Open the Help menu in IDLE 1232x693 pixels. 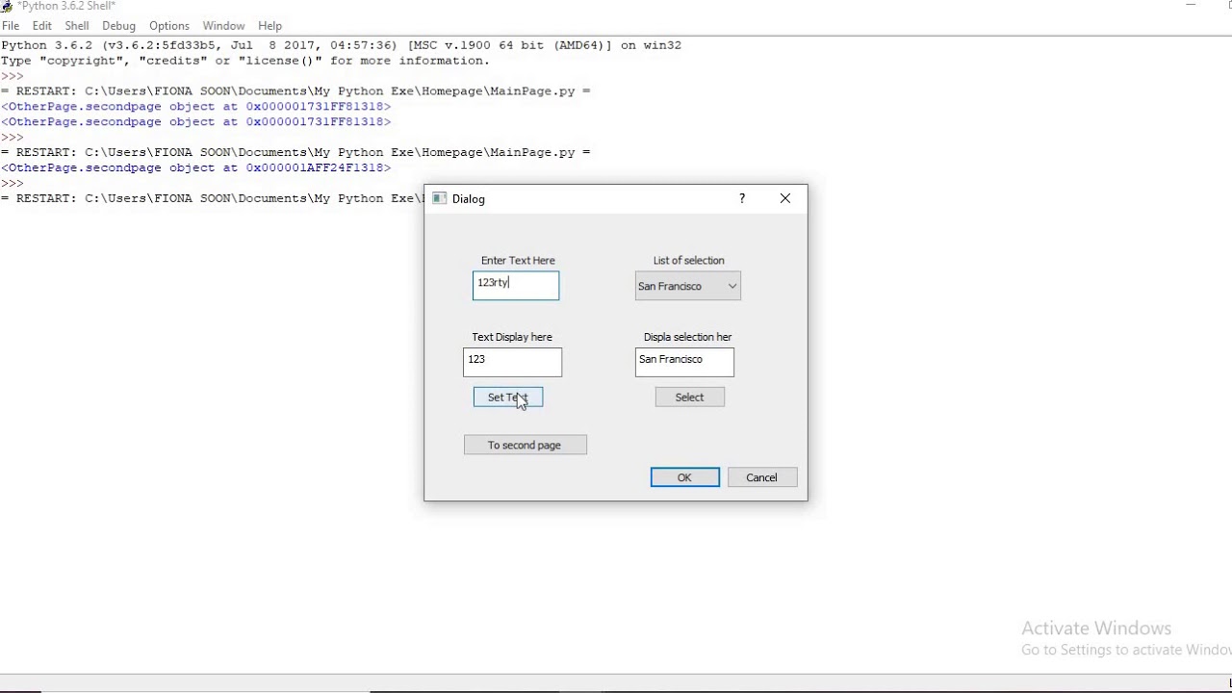coord(270,26)
